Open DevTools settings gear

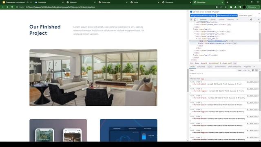pyautogui.click(x=251, y=20)
